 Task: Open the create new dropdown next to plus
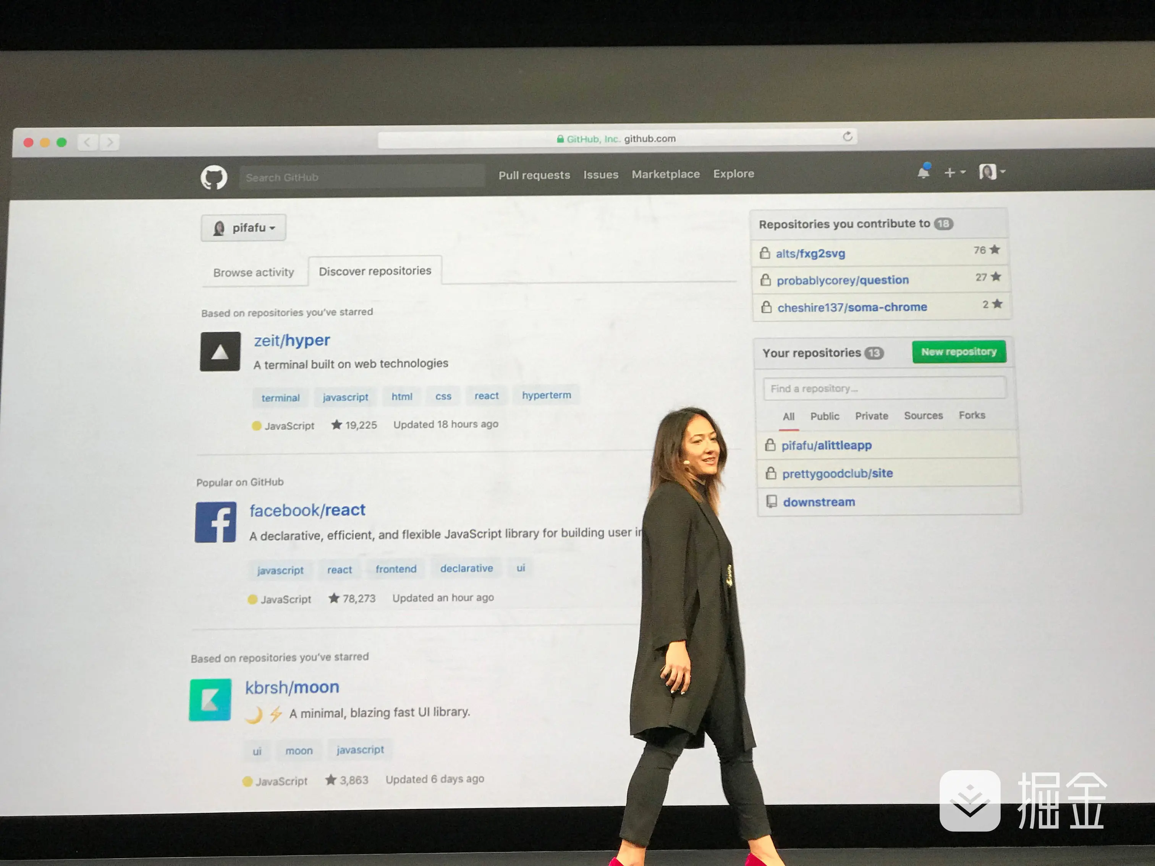pyautogui.click(x=955, y=172)
